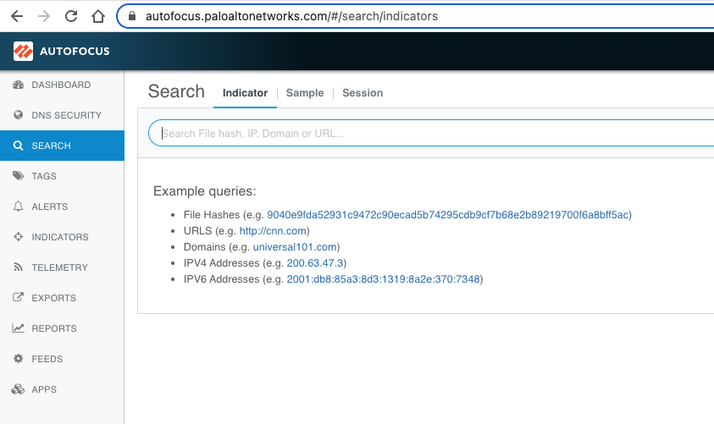The height and width of the screenshot is (424, 714).
Task: Click the Dashboard gauge icon
Action: coord(19,85)
